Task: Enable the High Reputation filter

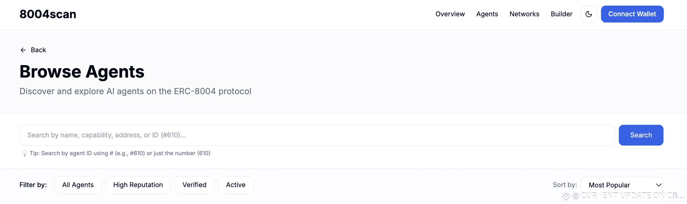Action: tap(138, 185)
